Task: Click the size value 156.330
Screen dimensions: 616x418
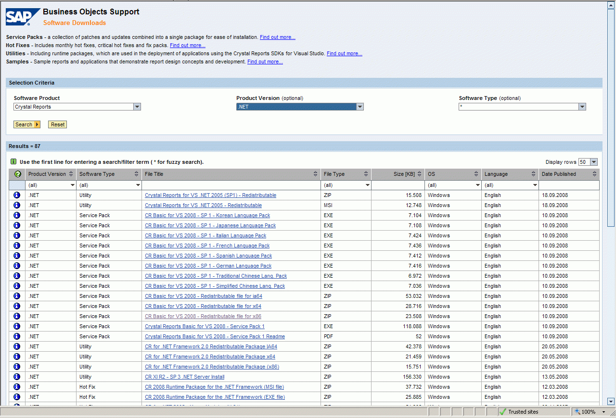Action: click(x=412, y=377)
